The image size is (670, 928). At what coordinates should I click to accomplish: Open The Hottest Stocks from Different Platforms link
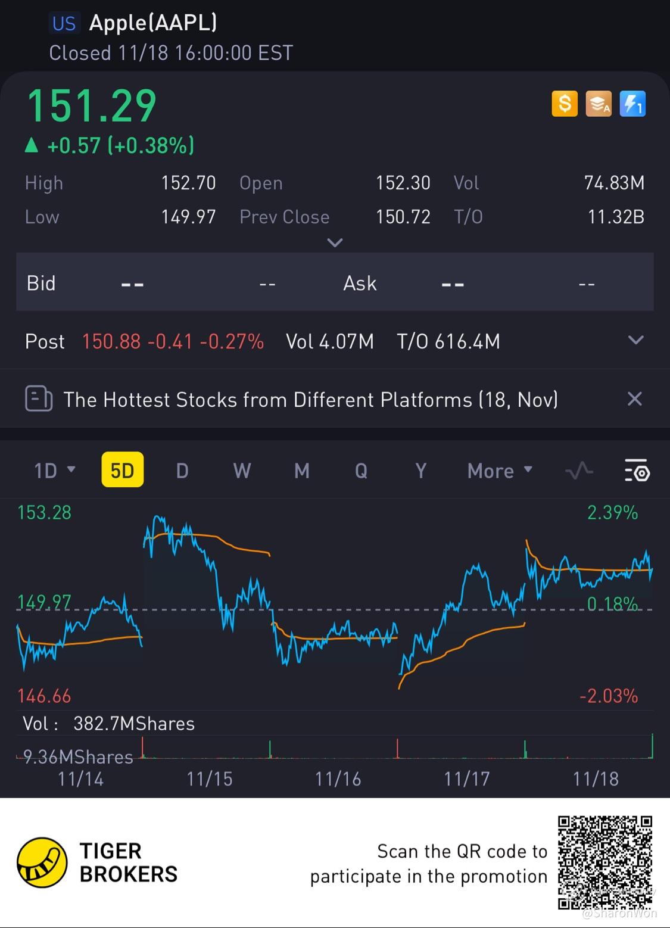click(311, 399)
